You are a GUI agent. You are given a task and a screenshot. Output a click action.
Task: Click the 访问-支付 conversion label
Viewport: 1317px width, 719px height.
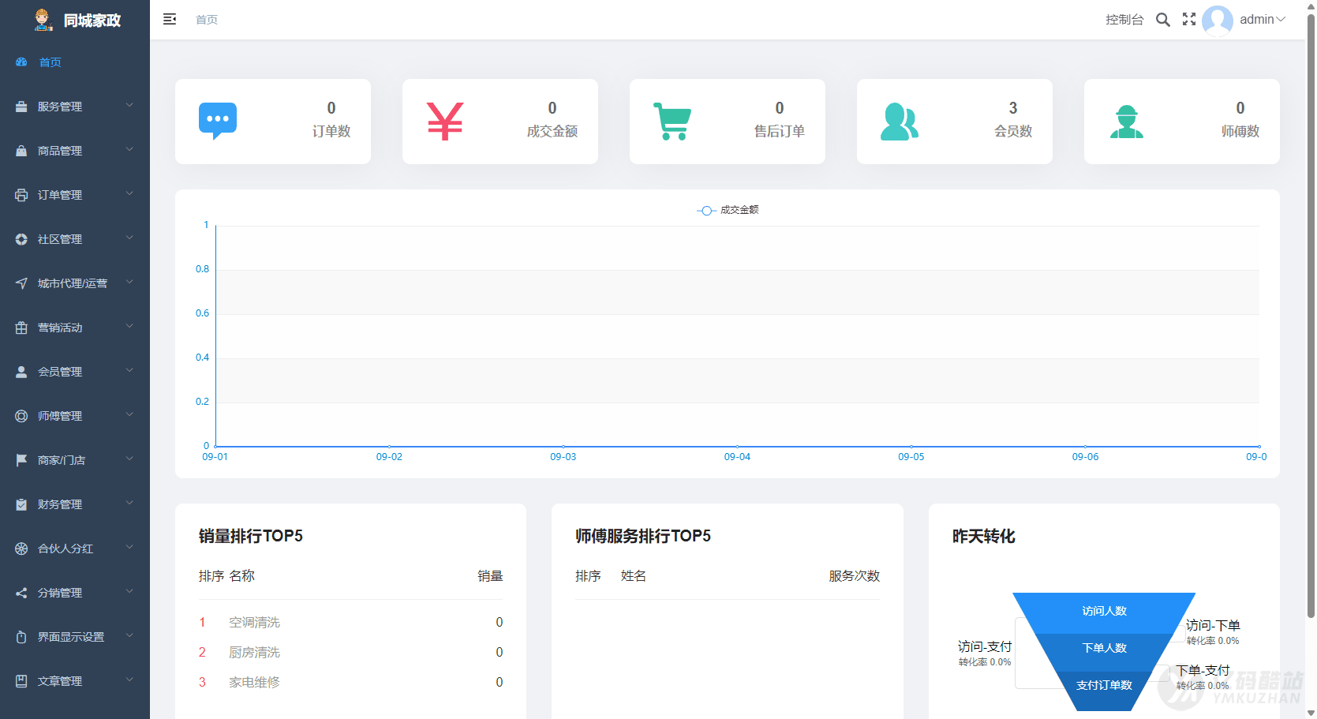click(985, 646)
